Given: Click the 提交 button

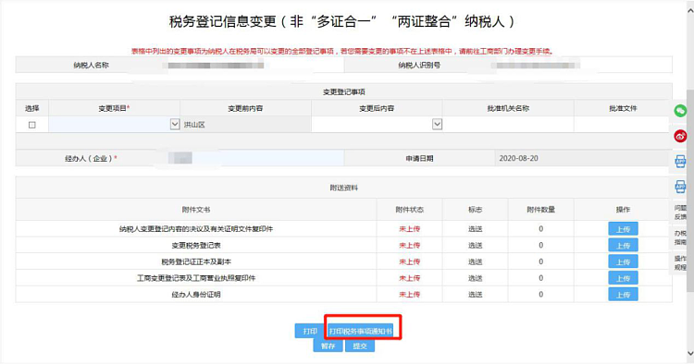Looking at the screenshot, I should click(x=360, y=346).
